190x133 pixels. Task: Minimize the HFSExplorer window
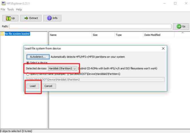pos(165,3)
